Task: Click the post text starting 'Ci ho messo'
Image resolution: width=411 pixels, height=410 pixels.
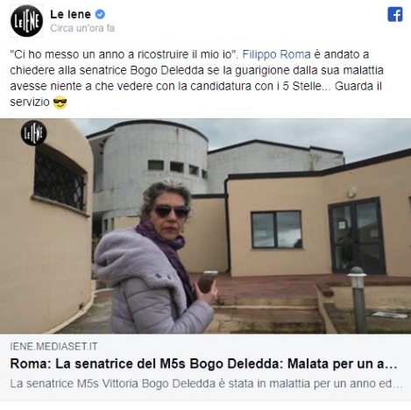Action: (x=196, y=78)
